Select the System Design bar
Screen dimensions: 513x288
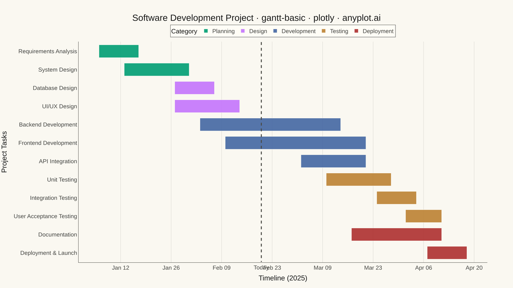click(x=156, y=70)
